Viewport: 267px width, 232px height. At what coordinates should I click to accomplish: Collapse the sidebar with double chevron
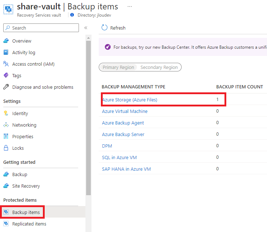(x=86, y=28)
